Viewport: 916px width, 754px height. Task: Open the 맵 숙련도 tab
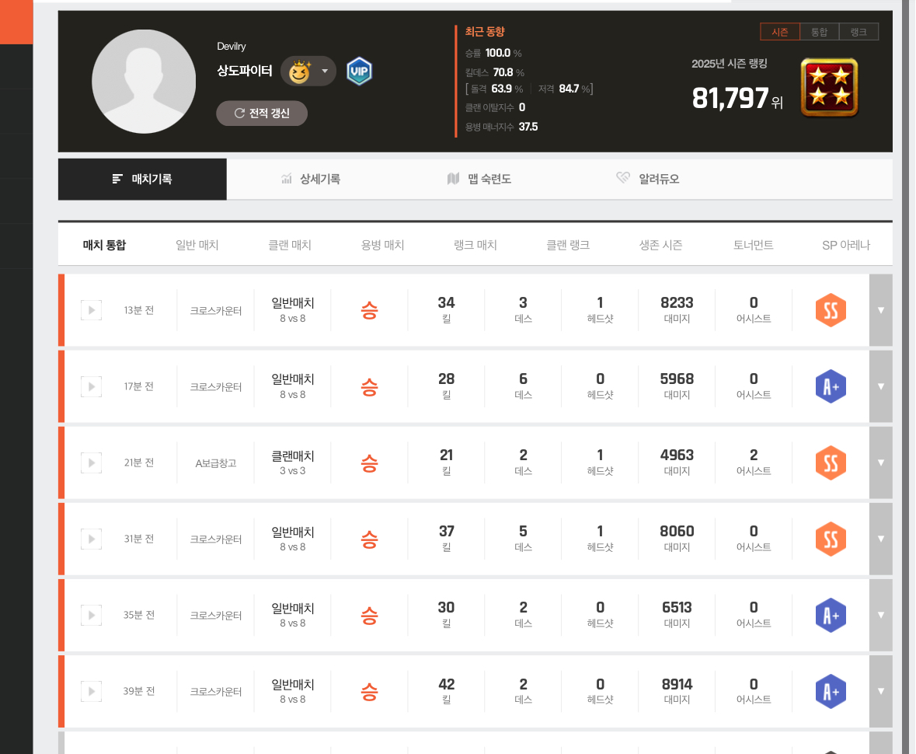point(479,180)
